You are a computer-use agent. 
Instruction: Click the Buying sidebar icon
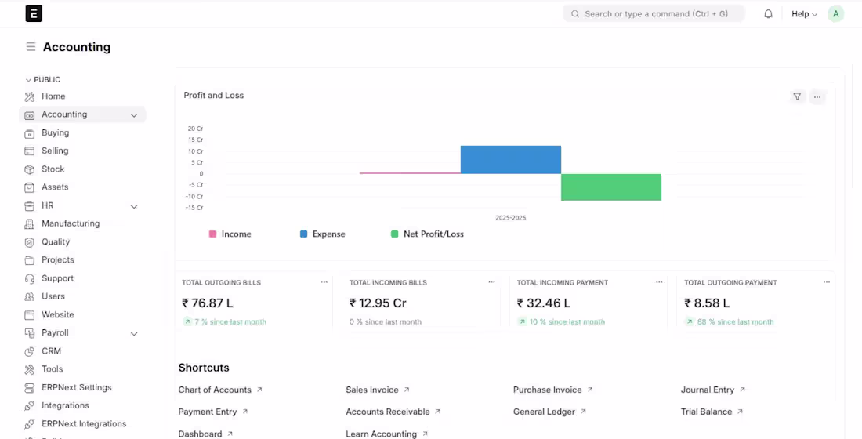pyautogui.click(x=30, y=133)
